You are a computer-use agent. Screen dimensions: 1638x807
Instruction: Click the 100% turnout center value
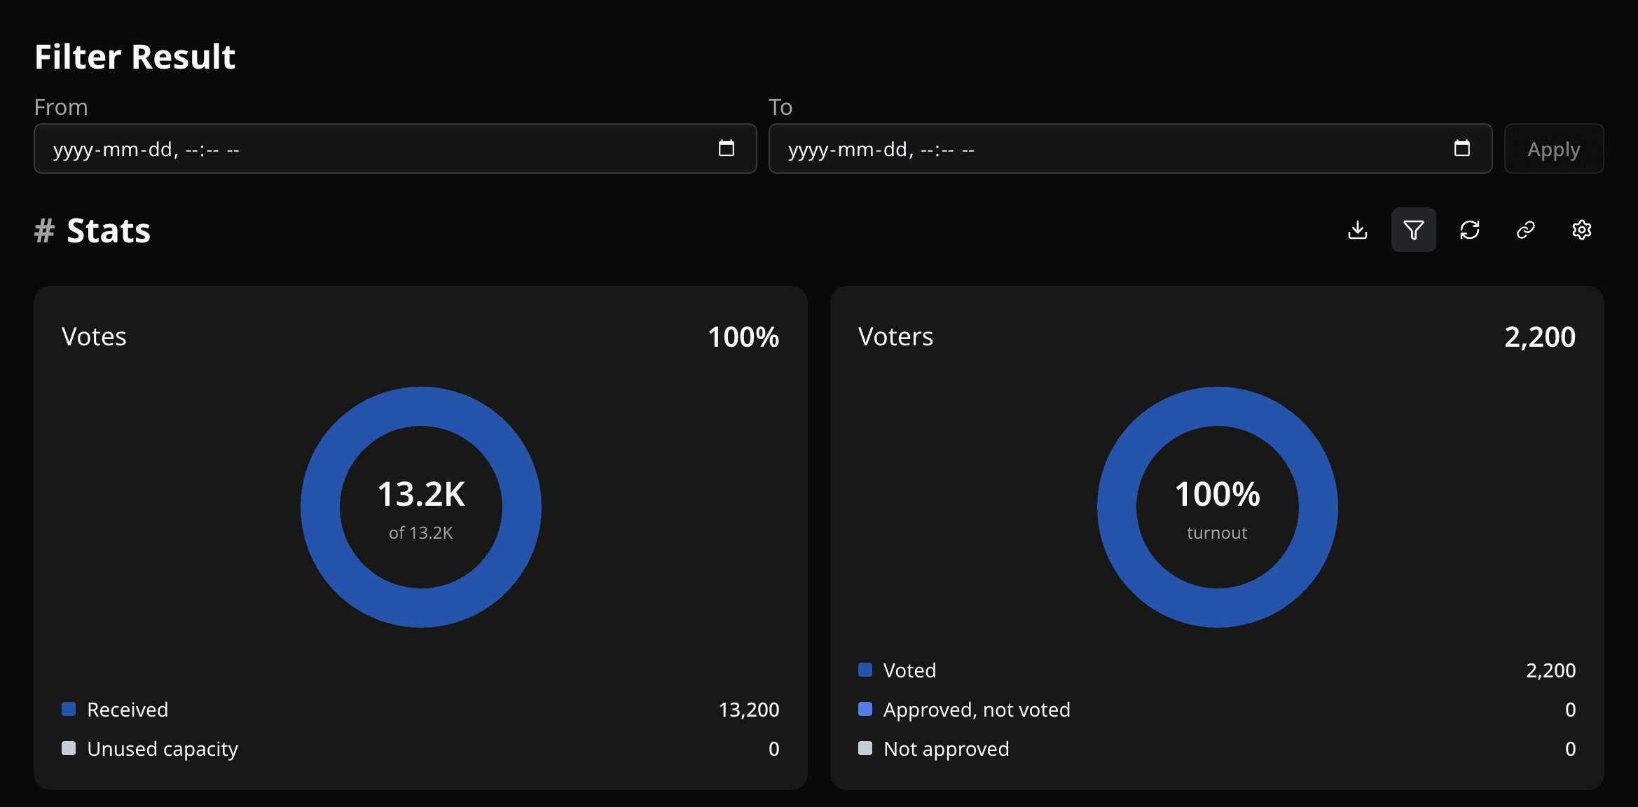[x=1218, y=495]
